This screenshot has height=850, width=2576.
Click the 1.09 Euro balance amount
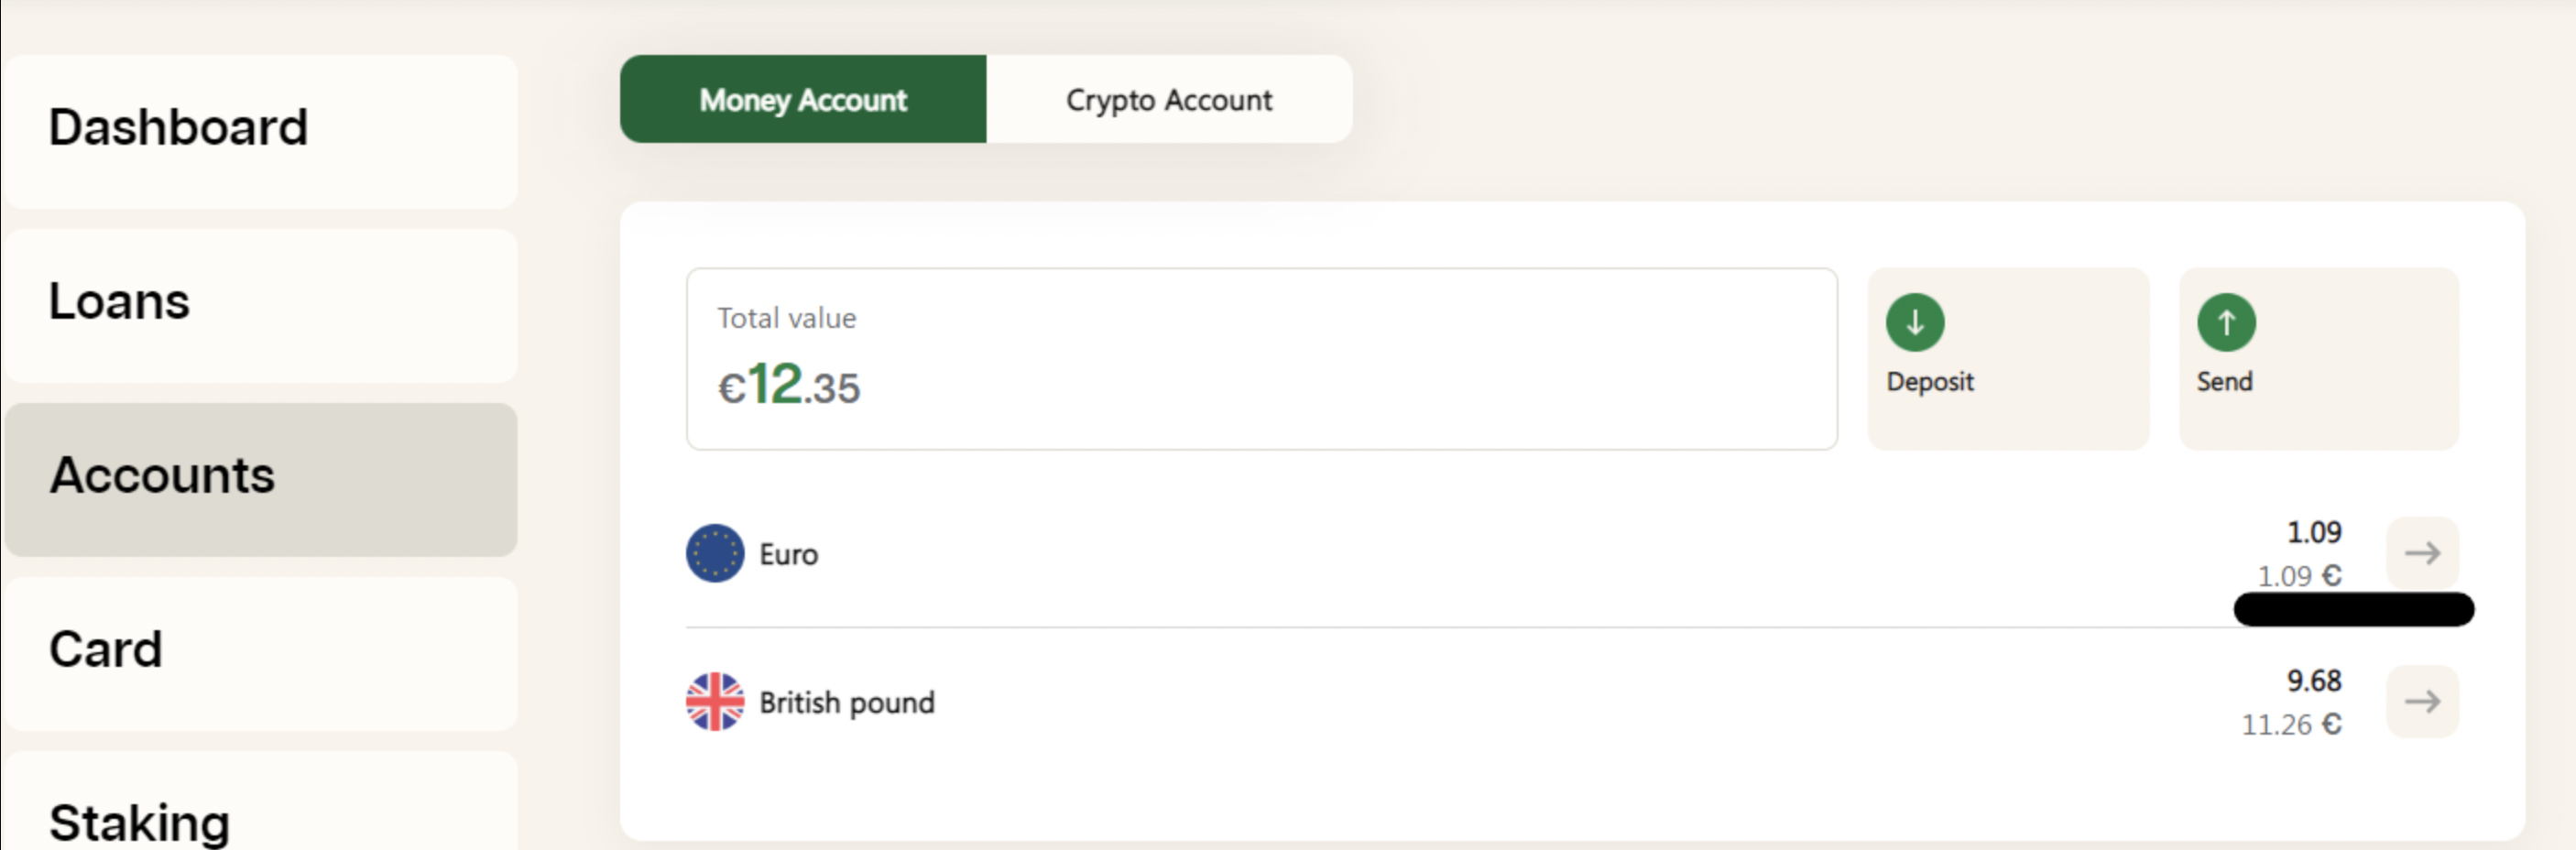coord(2314,532)
